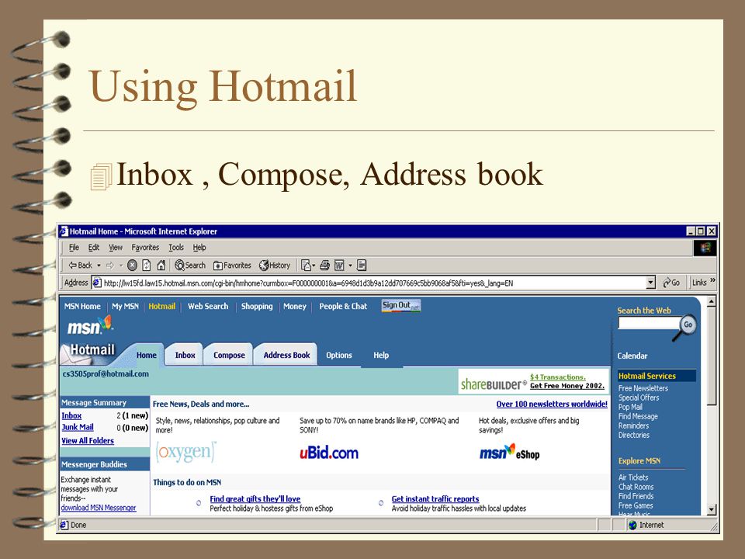The image size is (745, 559).
Task: Open the Web Search navigation link
Action: tap(208, 306)
